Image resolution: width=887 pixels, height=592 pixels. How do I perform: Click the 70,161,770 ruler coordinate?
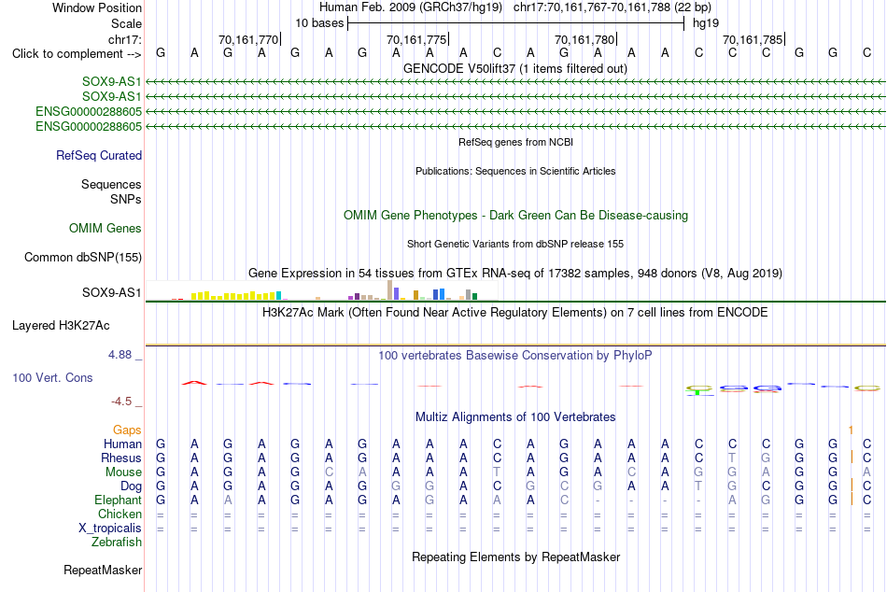pyautogui.click(x=248, y=39)
